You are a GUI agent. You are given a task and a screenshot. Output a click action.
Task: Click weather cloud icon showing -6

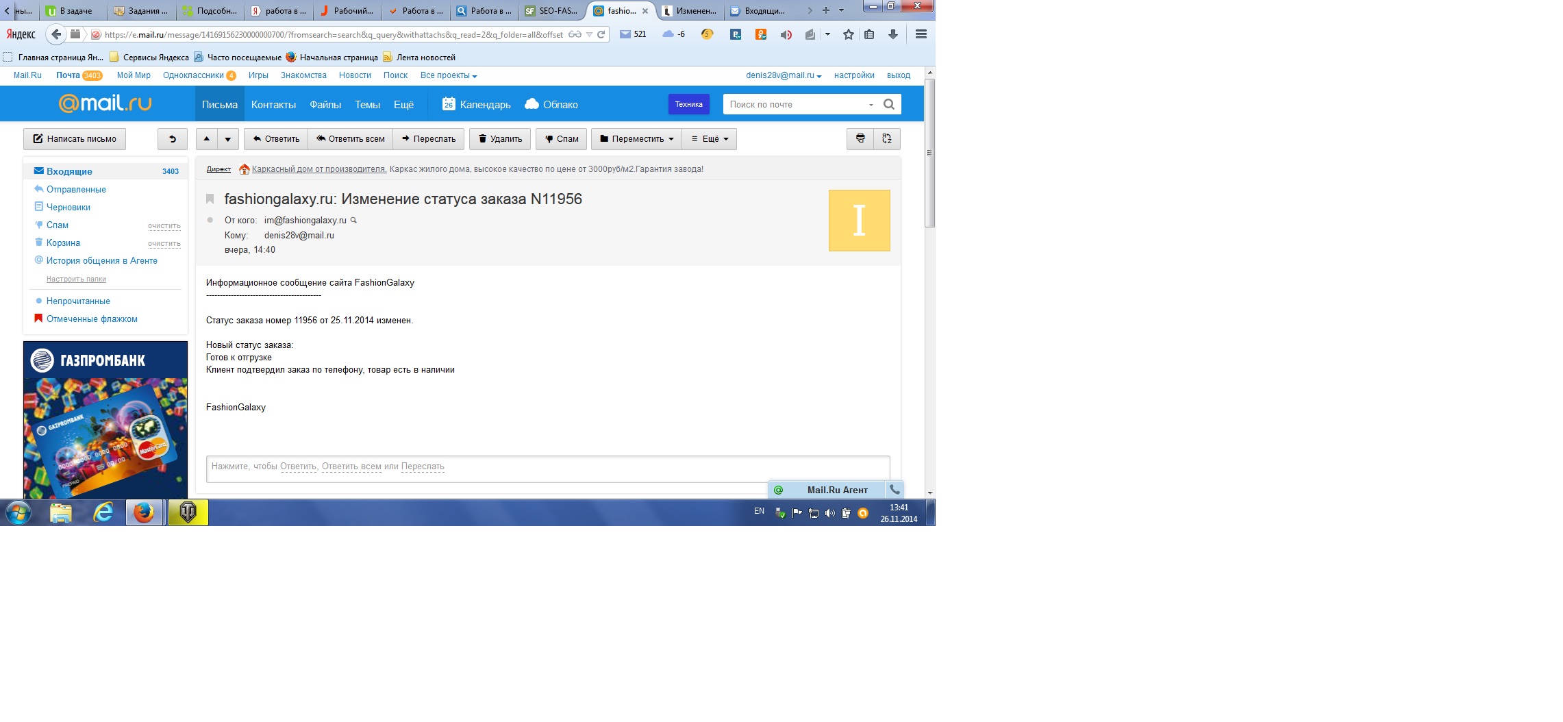674,34
